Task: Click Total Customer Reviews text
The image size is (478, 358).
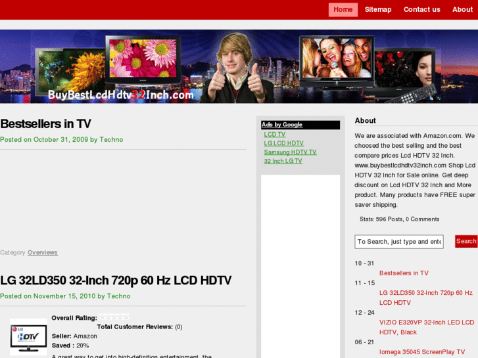Action: click(x=139, y=327)
